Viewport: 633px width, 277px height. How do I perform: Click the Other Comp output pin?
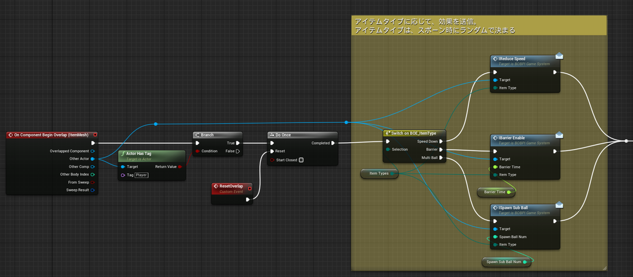point(93,166)
